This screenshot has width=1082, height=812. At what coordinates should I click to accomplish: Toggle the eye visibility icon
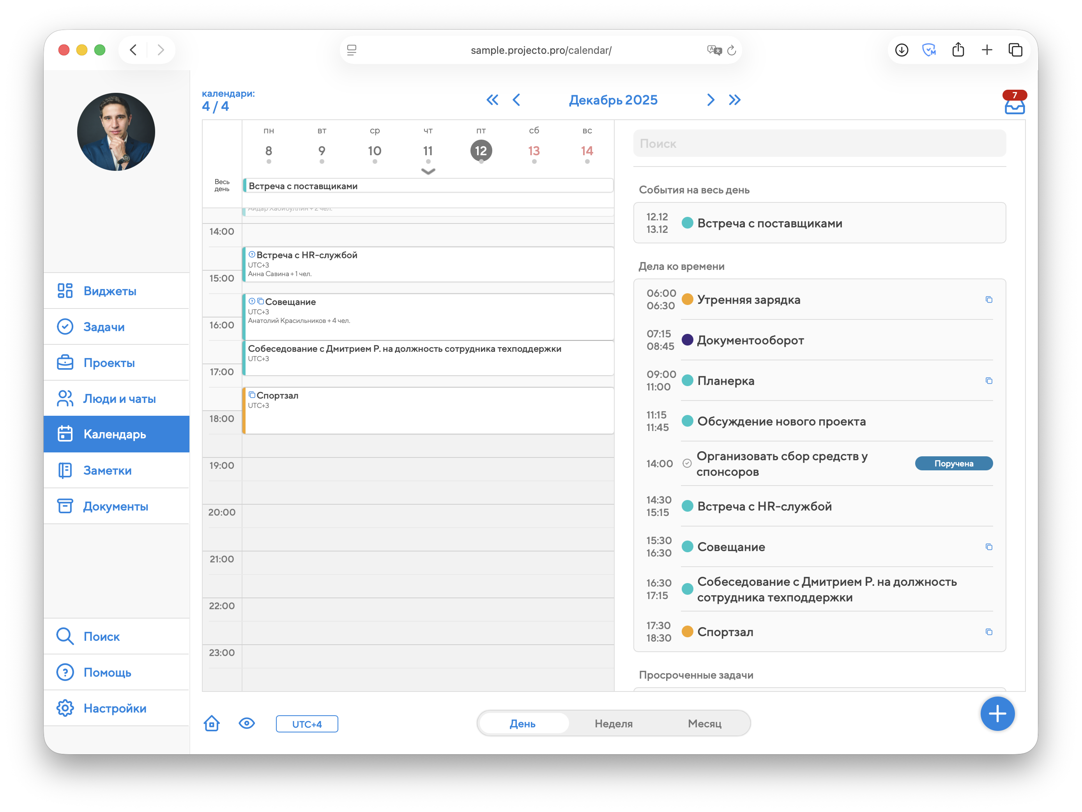247,723
